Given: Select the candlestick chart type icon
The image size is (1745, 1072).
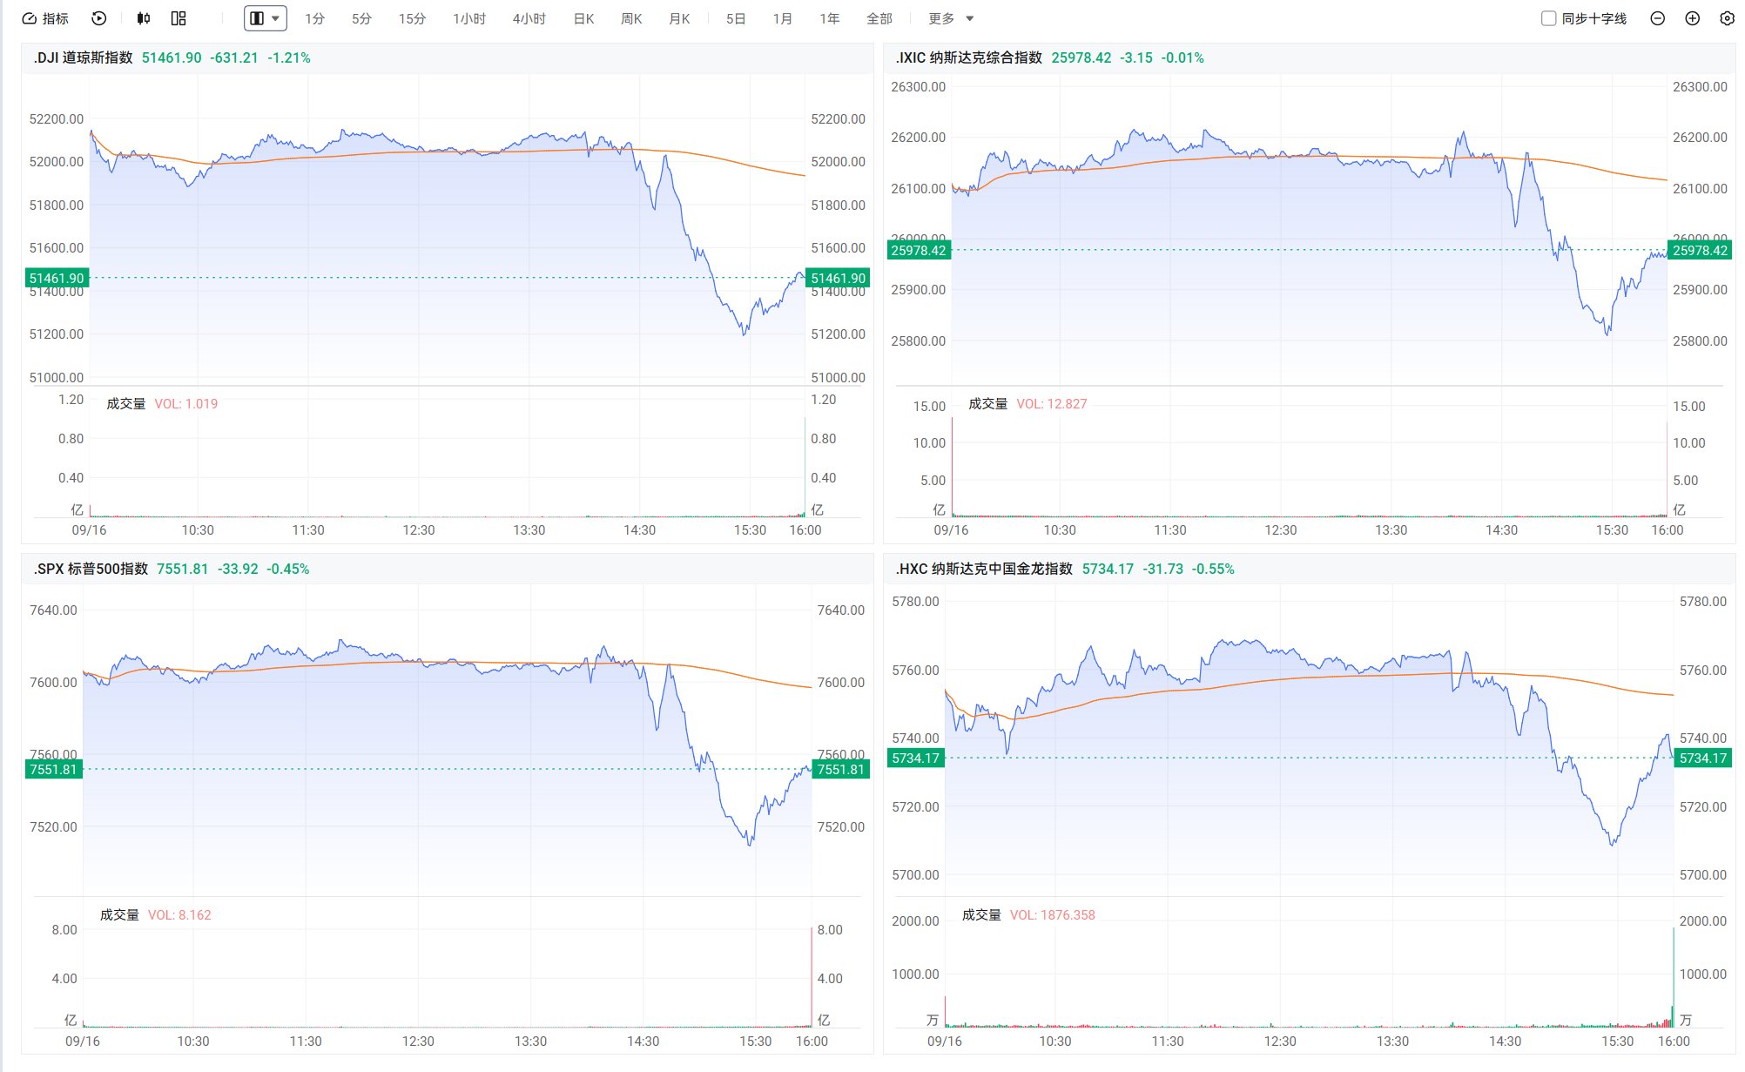Looking at the screenshot, I should pos(144,18).
